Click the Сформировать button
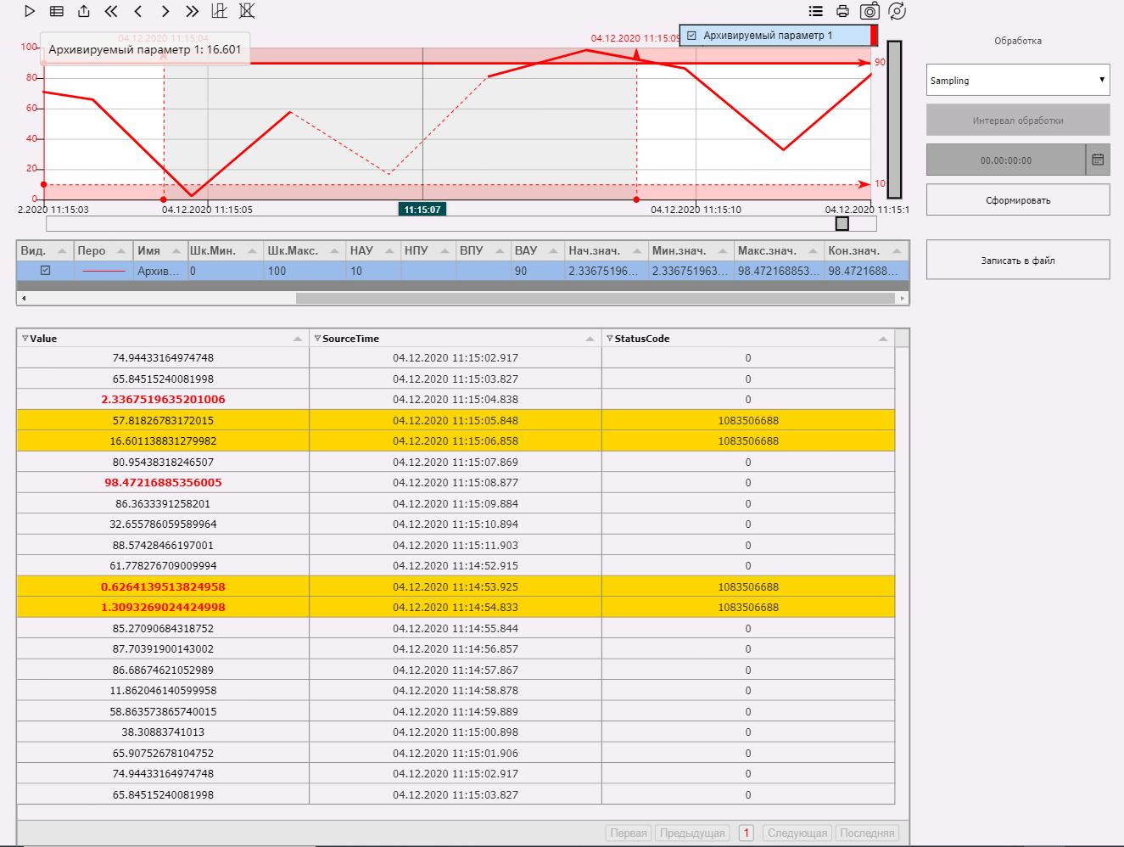Viewport: 1124px width, 847px height. 1017,200
